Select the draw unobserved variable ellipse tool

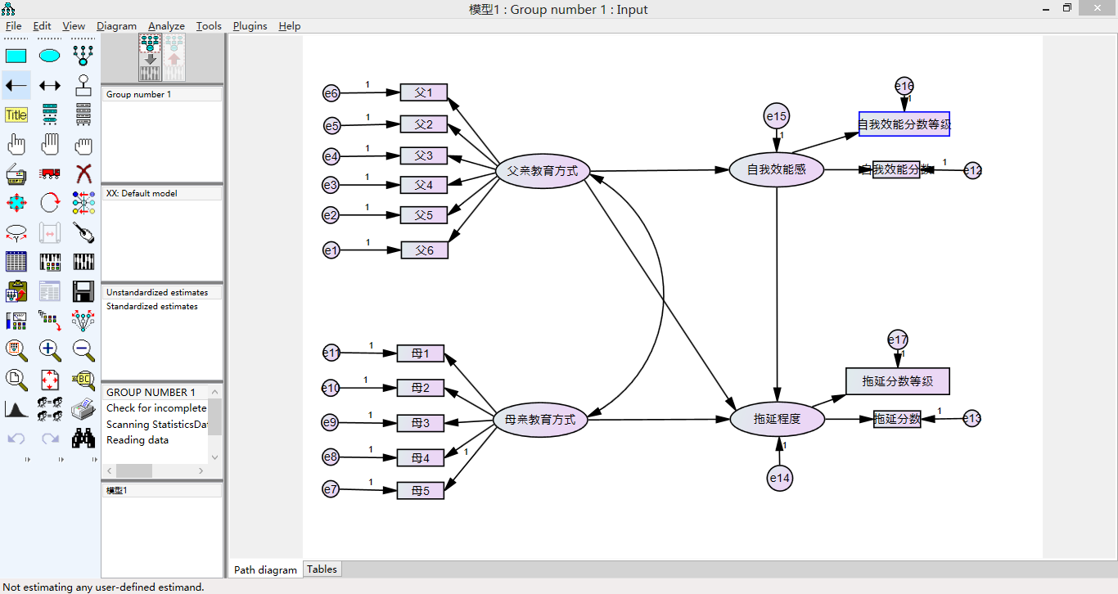pyautogui.click(x=50, y=56)
